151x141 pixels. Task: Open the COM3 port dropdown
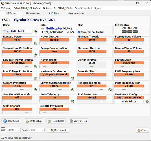pos(14,130)
